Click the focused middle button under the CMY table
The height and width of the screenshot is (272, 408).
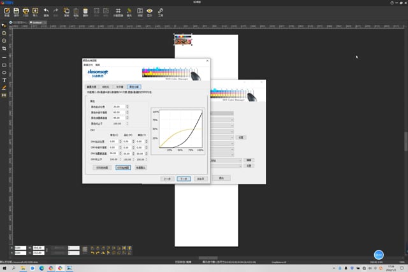point(123,168)
